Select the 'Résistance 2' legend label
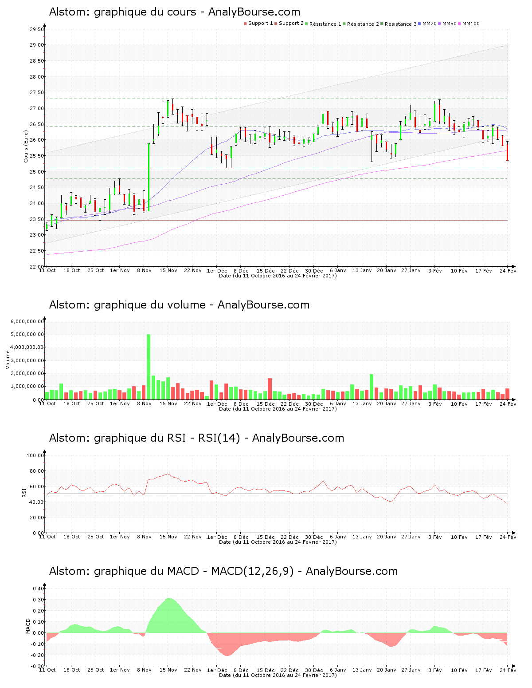This screenshot has width=532, height=688. (x=363, y=24)
